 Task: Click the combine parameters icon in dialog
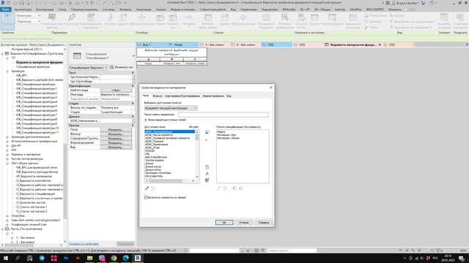(x=207, y=180)
